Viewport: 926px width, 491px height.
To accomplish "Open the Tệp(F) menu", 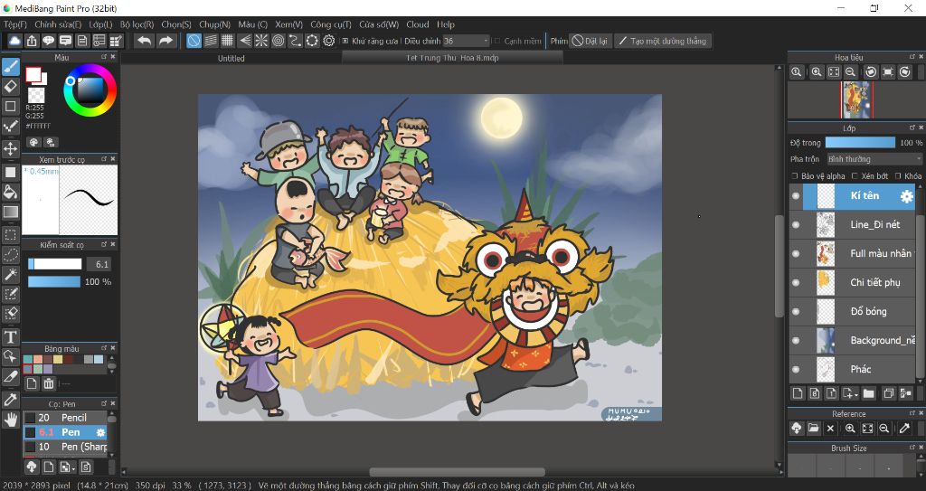I will coord(15,24).
